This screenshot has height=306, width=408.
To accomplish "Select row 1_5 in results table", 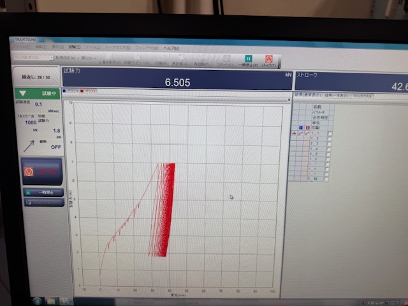I will click(x=314, y=154).
